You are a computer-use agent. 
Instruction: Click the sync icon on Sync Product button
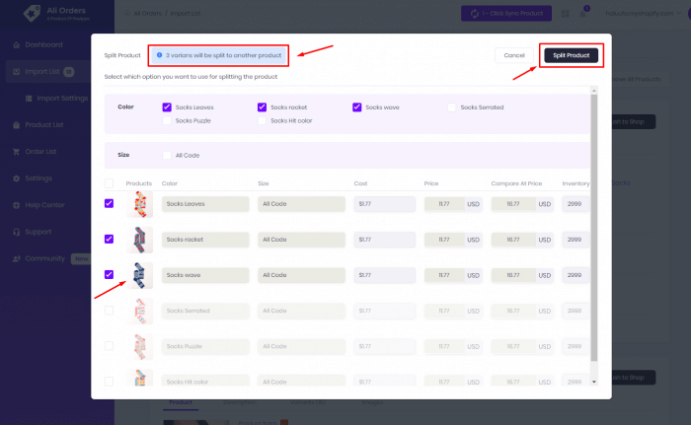[x=474, y=14]
